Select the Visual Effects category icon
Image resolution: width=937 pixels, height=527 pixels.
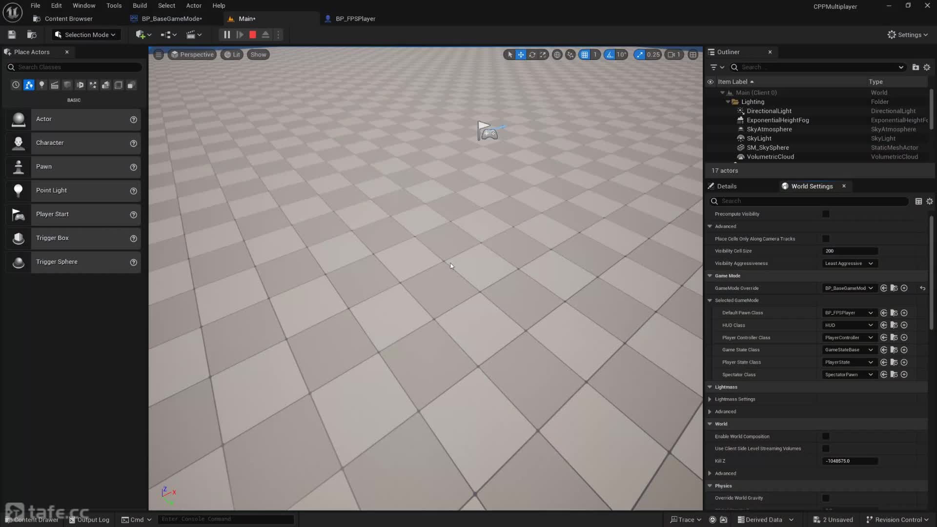coord(93,85)
